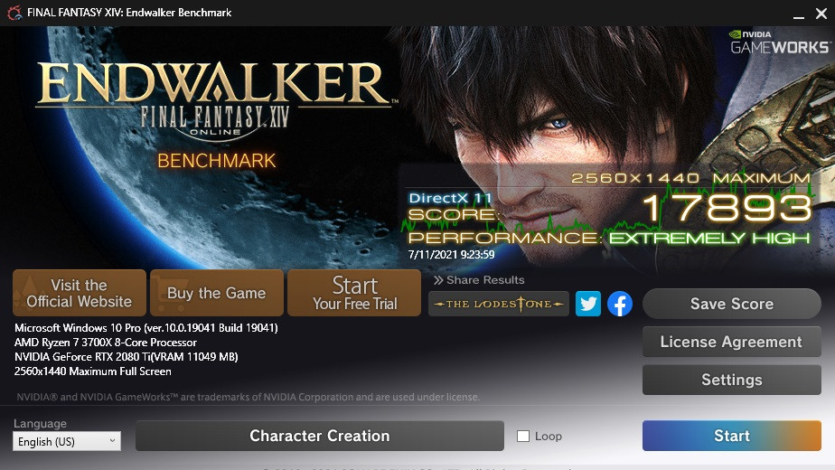Click the 17893 score value
Screen dimensions: 835x470
pyautogui.click(x=726, y=209)
